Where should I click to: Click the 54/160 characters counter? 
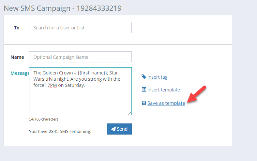tap(44, 119)
